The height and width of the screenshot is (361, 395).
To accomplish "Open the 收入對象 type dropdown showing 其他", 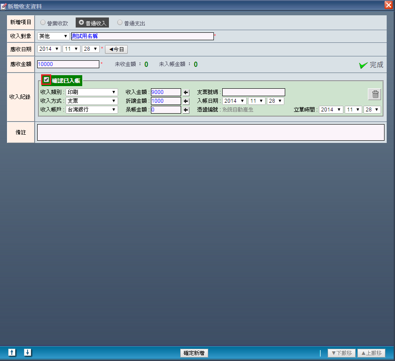I will (53, 36).
